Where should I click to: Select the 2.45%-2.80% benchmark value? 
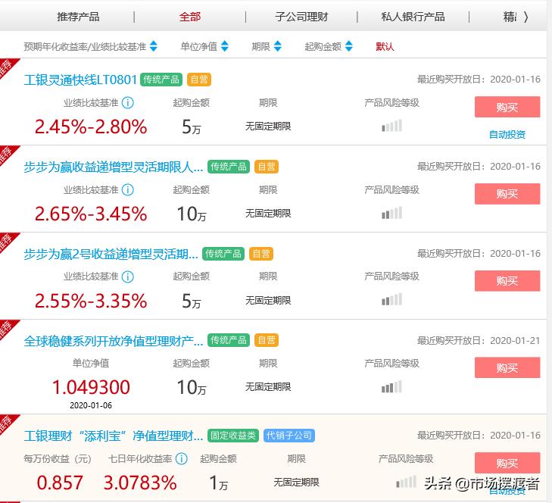[x=91, y=127]
